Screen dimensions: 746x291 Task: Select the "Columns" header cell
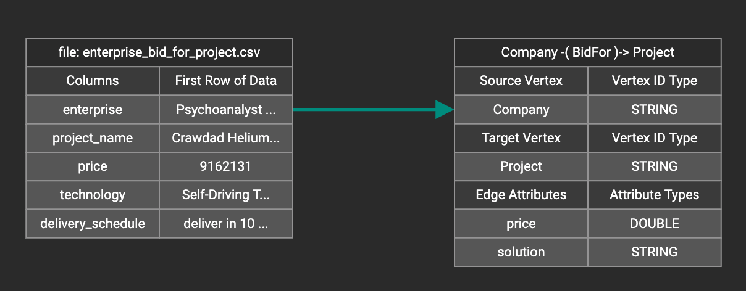[93, 81]
